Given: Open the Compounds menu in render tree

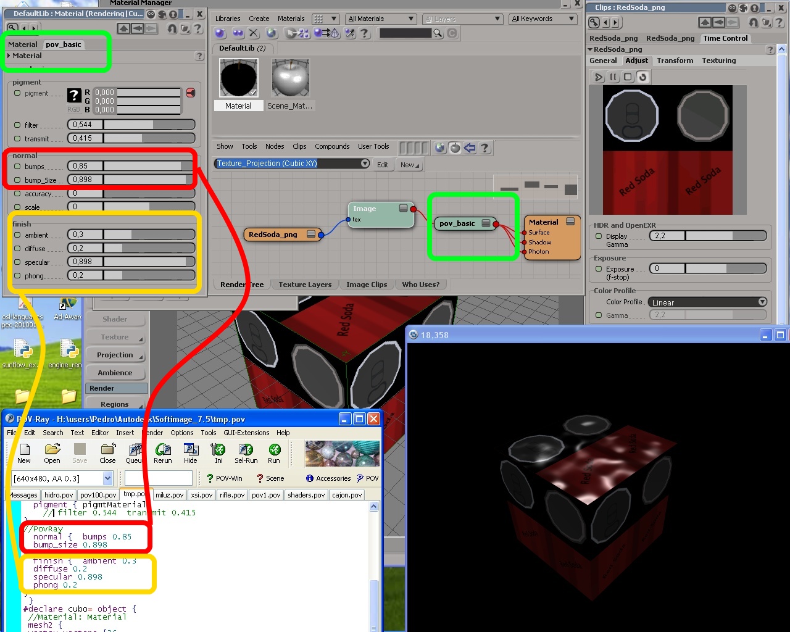Looking at the screenshot, I should pos(332,146).
